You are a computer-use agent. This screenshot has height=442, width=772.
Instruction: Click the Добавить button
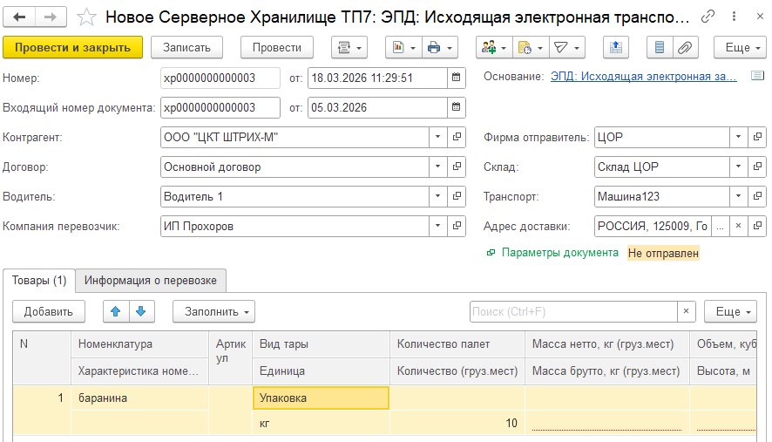tap(49, 311)
